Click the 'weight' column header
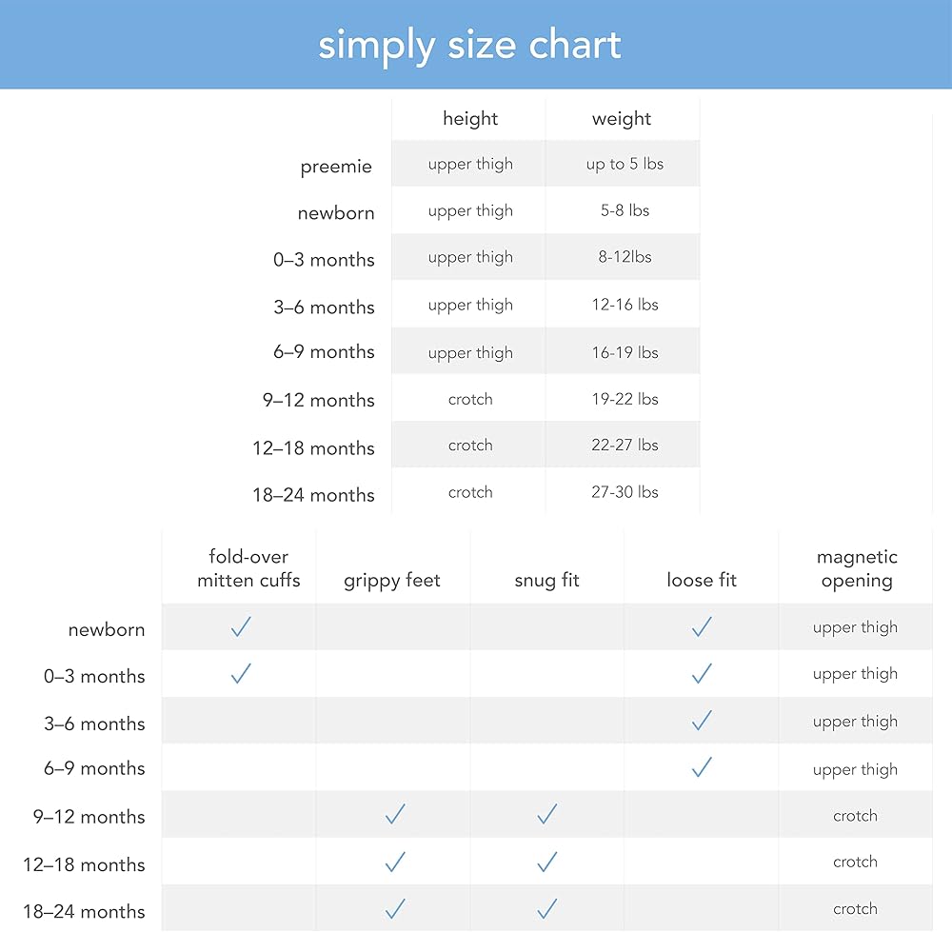The image size is (952, 932). coord(622,119)
